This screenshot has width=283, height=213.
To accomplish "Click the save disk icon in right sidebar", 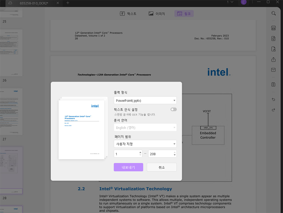I will coord(273,84).
